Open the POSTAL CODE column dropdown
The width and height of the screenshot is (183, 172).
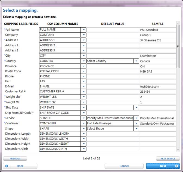pyautogui.click(x=83, y=71)
